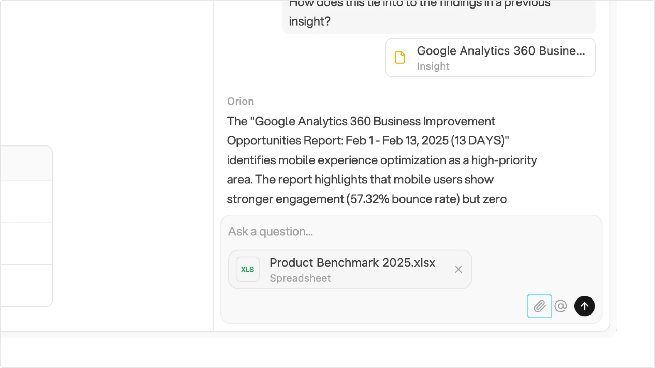Click the 'Spreadsheet' label on attachment chip

(x=300, y=278)
